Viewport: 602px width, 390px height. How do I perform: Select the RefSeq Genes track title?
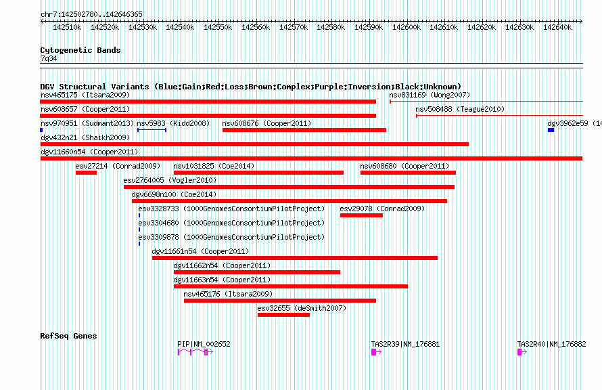click(x=68, y=336)
